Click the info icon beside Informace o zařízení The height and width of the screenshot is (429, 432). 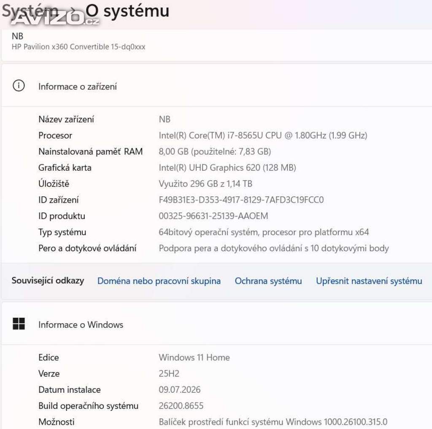tap(19, 86)
